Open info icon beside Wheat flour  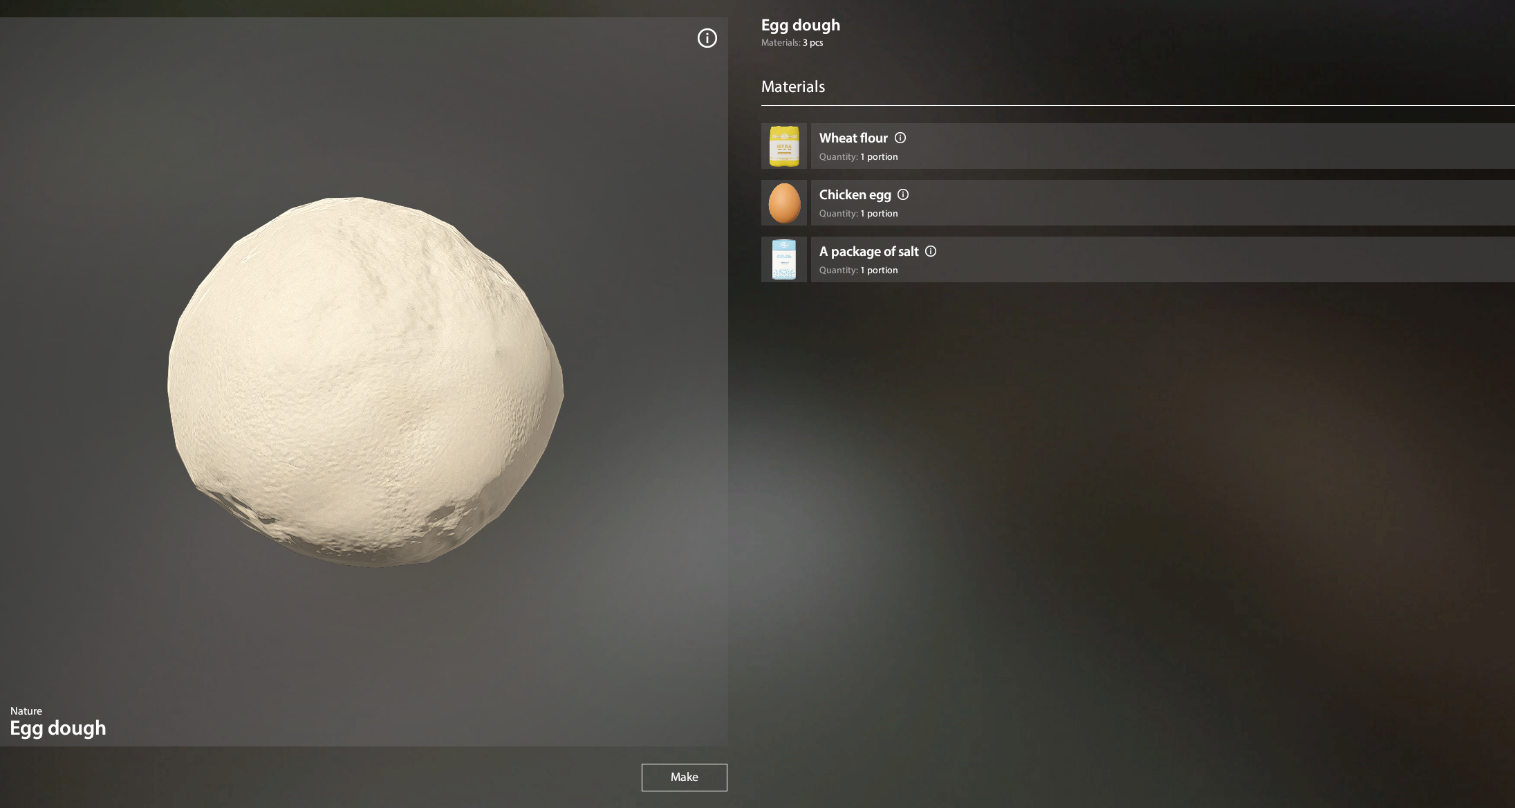coord(900,138)
